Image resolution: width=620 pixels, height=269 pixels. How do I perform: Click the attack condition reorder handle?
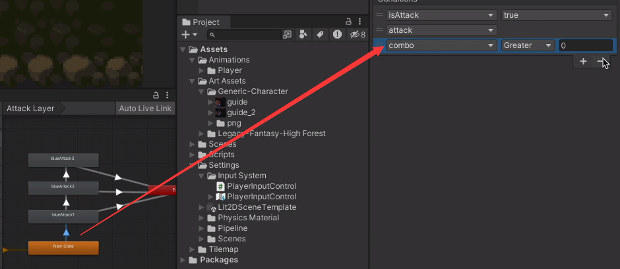380,30
